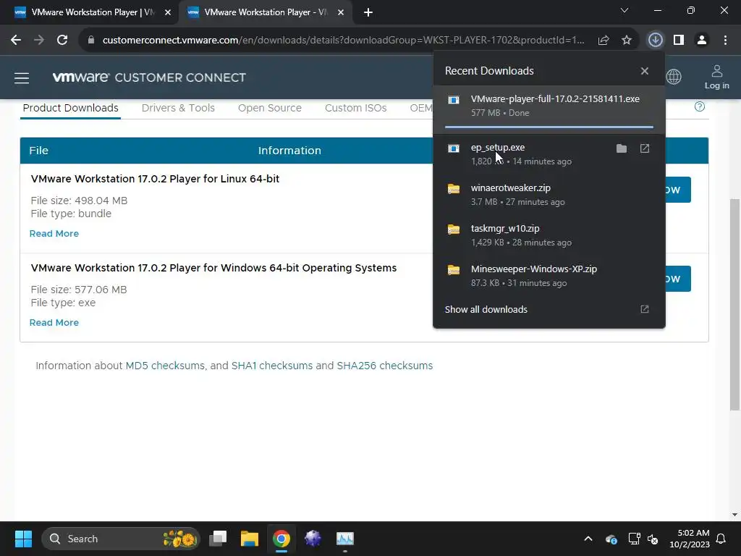Open the notifications bell
This screenshot has height=556, width=741.
click(x=721, y=539)
